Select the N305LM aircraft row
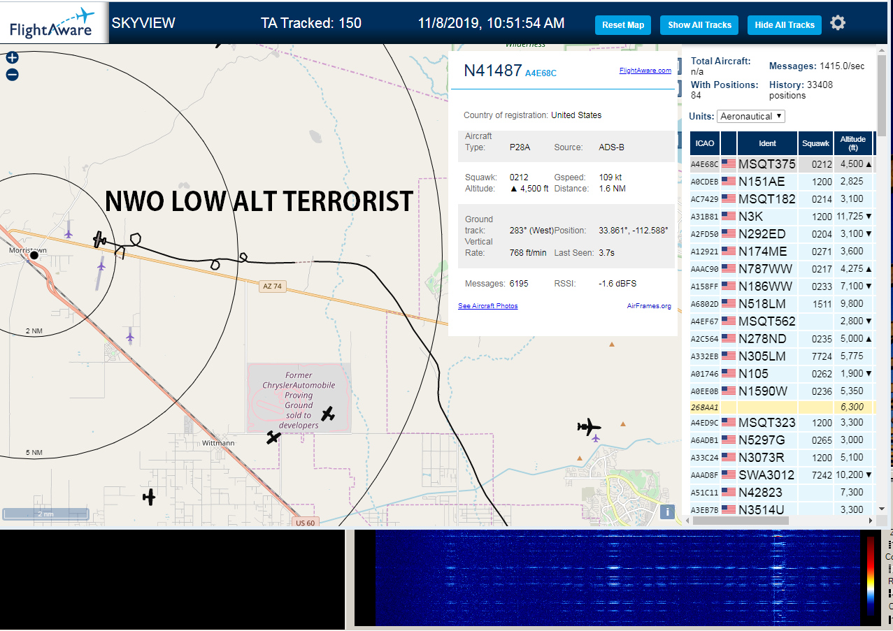The width and height of the screenshot is (893, 631). [782, 356]
